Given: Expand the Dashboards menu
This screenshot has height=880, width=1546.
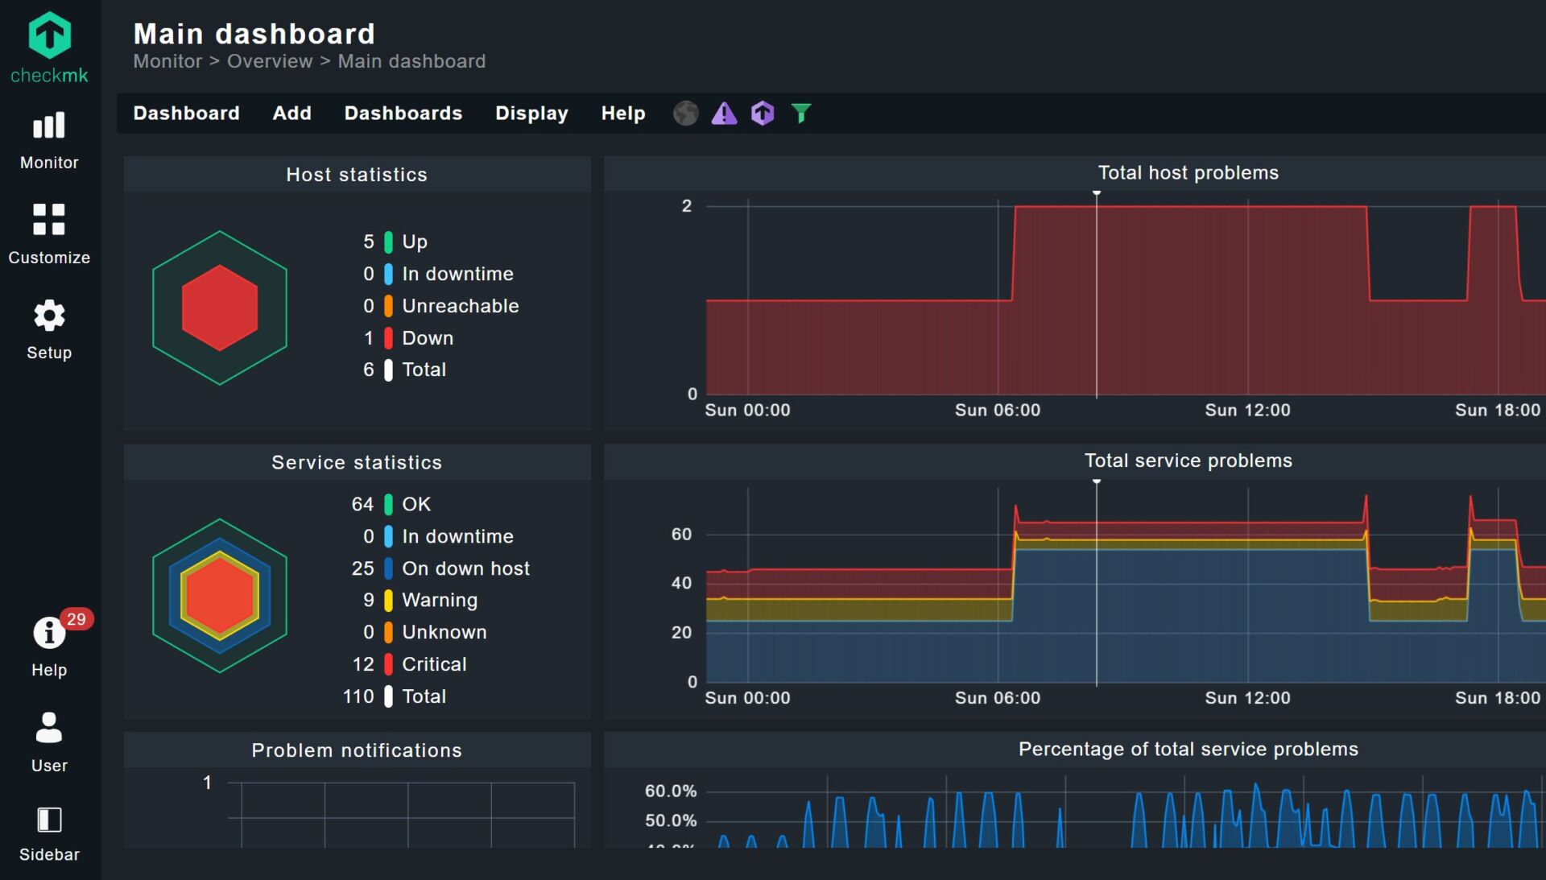Looking at the screenshot, I should point(403,114).
